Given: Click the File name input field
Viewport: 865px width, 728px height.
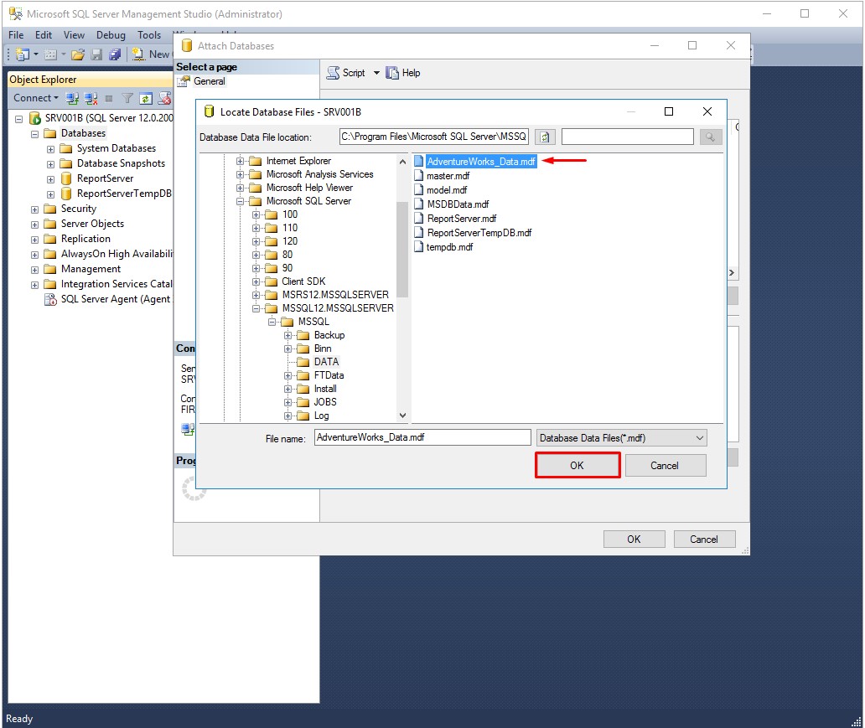Looking at the screenshot, I should 422,437.
